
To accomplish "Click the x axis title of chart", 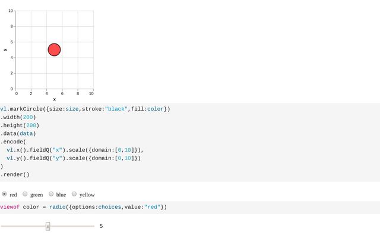I will click(54, 99).
